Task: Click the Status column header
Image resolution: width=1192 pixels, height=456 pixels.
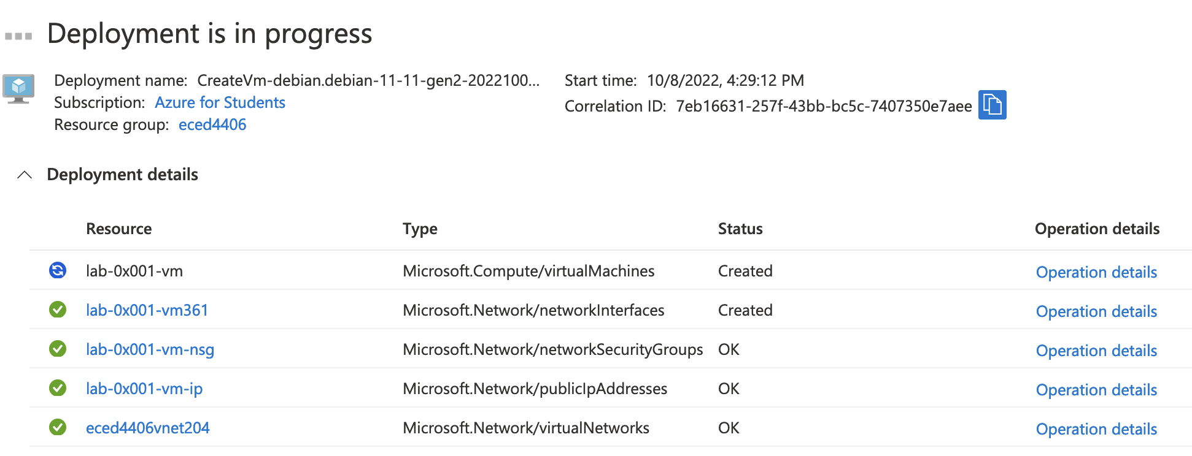Action: click(740, 229)
